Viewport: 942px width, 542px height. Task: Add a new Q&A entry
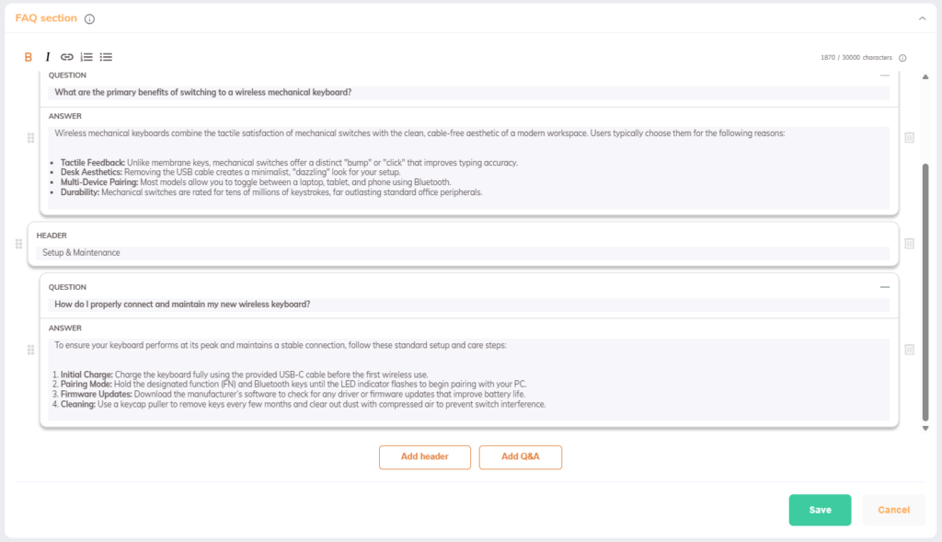pos(521,457)
